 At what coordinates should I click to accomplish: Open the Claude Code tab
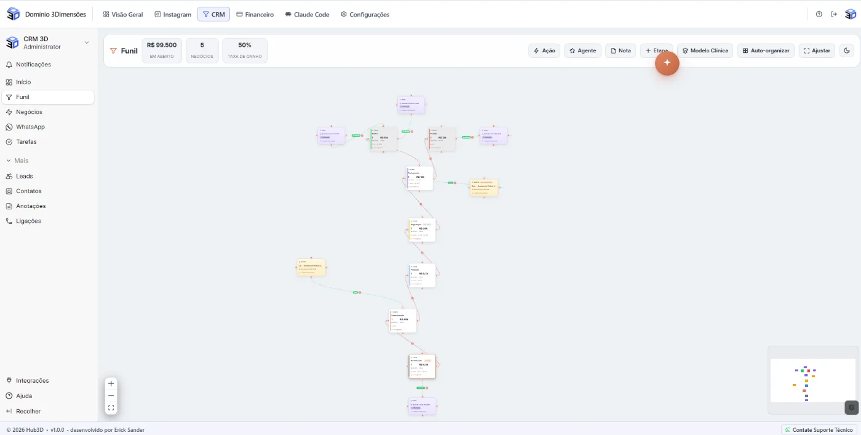(307, 14)
